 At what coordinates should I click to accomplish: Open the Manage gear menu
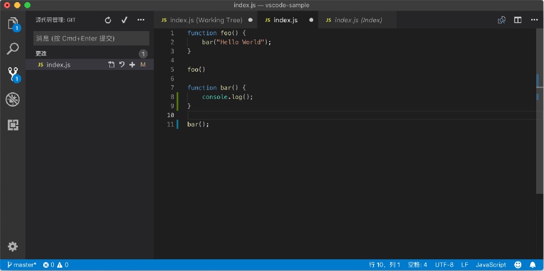[x=13, y=247]
